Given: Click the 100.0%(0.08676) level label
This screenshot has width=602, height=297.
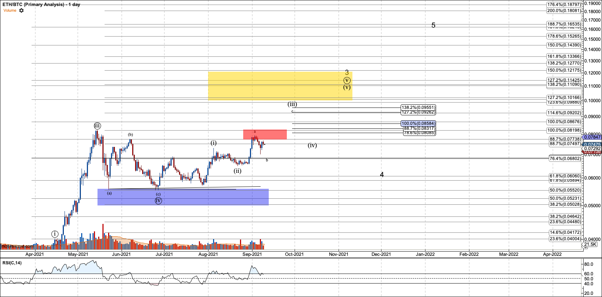Looking at the screenshot, I should pos(564,122).
